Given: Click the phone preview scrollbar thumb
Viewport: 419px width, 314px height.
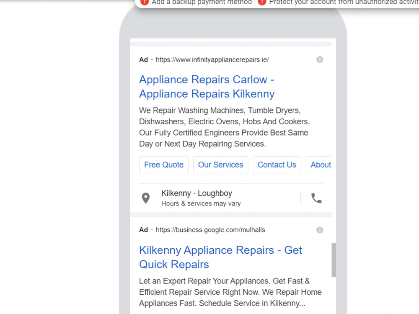Looking at the screenshot, I should tap(334, 260).
